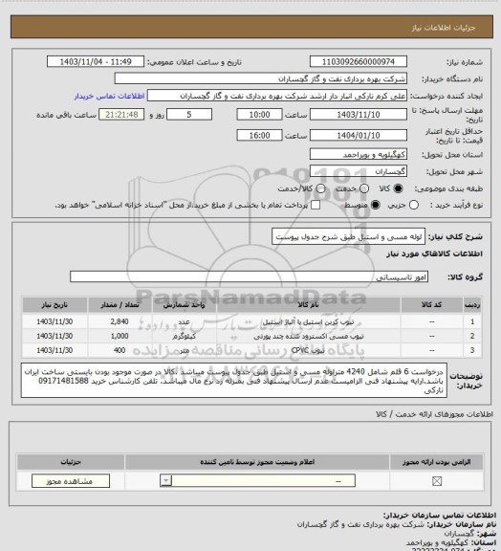Image resolution: width=501 pixels, height=551 pixels.
Task: Choose the جزیی purchase type radio
Action: point(414,205)
